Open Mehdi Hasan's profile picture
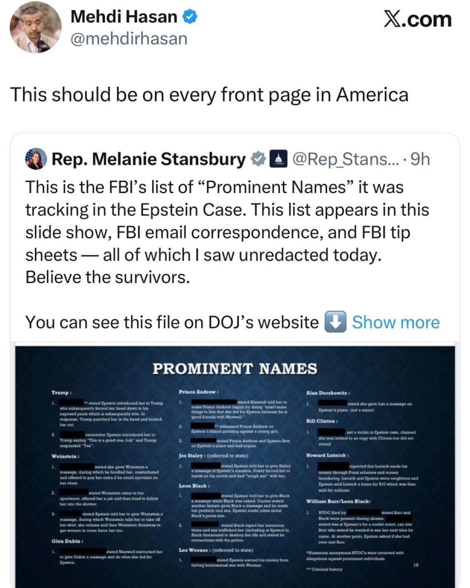The image size is (470, 588). [x=36, y=27]
